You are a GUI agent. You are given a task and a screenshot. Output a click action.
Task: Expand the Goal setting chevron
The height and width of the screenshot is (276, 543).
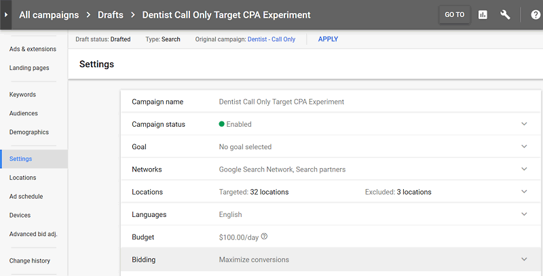point(524,146)
